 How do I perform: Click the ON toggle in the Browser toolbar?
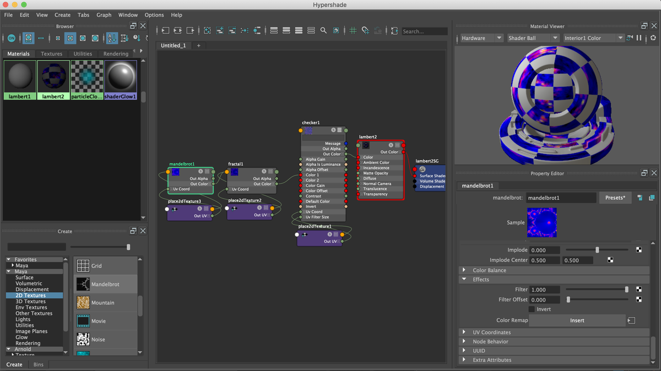coord(11,38)
